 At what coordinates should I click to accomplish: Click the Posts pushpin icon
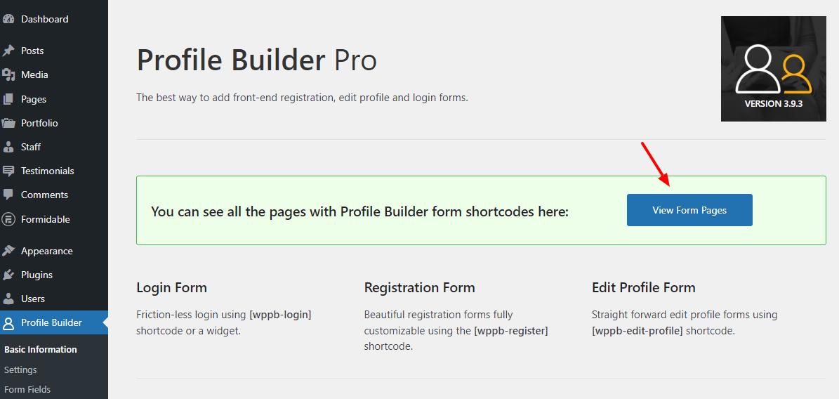coord(8,51)
